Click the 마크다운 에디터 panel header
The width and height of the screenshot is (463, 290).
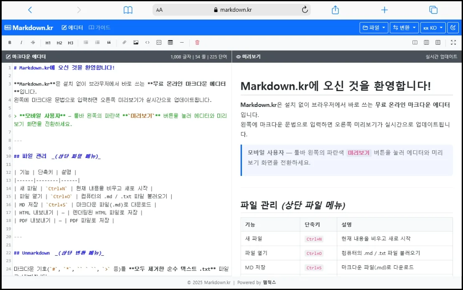coord(26,56)
